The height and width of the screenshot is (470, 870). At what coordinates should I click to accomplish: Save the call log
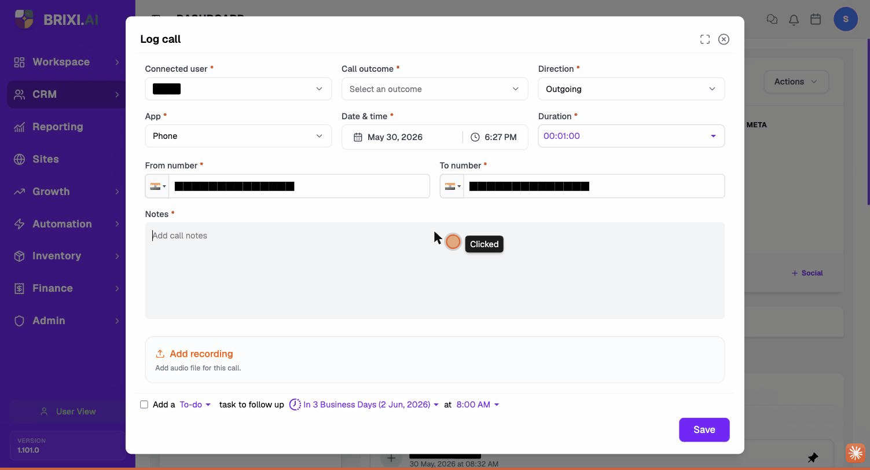click(704, 429)
